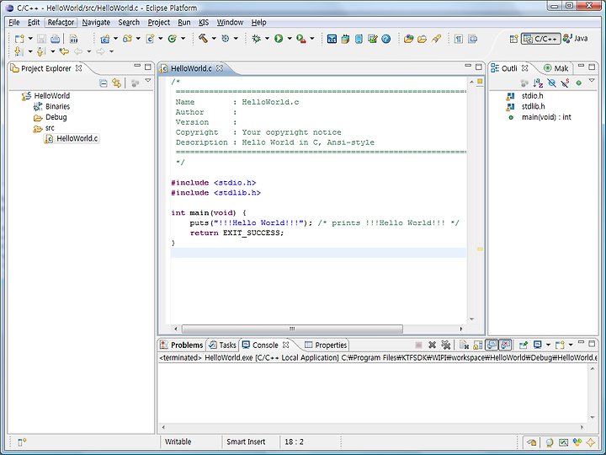Close the Console view tab

pyautogui.click(x=285, y=345)
